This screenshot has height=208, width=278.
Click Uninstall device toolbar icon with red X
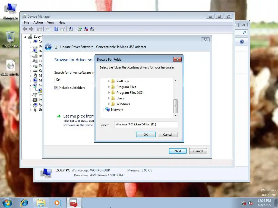pyautogui.click(x=86, y=29)
